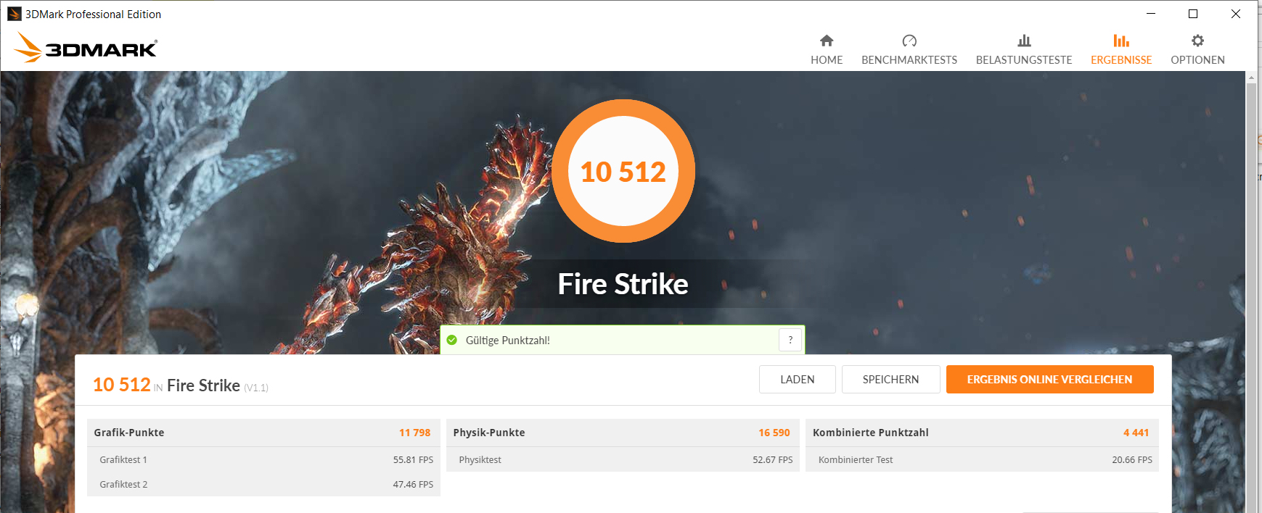
Task: Click the scrollbar up arrow
Action: [1251, 77]
